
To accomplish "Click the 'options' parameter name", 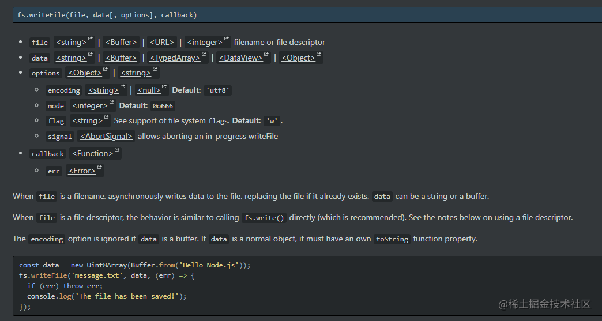I will click(46, 73).
